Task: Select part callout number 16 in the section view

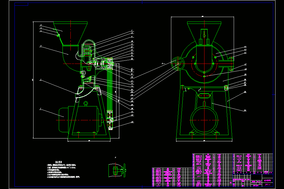Action: [132, 59]
